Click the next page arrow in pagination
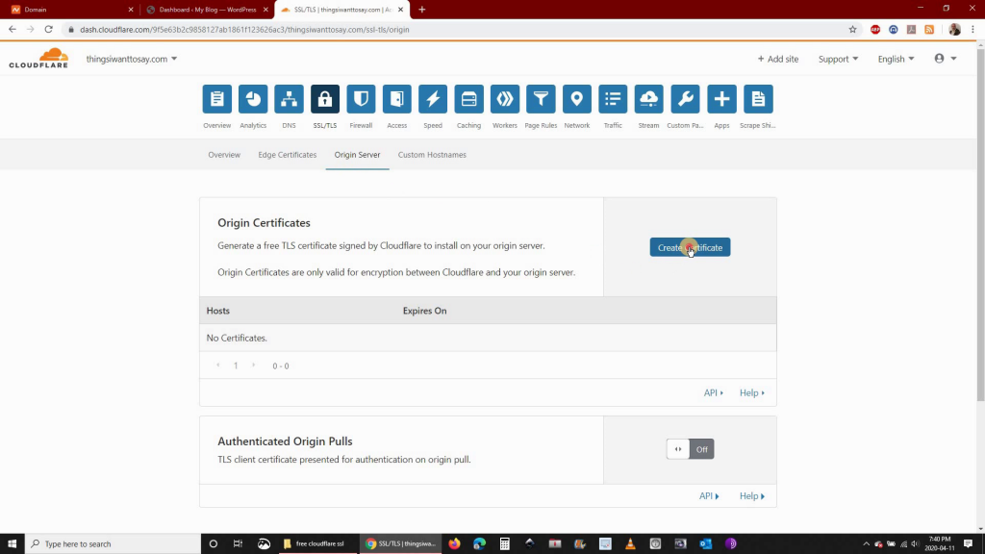The height and width of the screenshot is (554, 985). (x=254, y=365)
